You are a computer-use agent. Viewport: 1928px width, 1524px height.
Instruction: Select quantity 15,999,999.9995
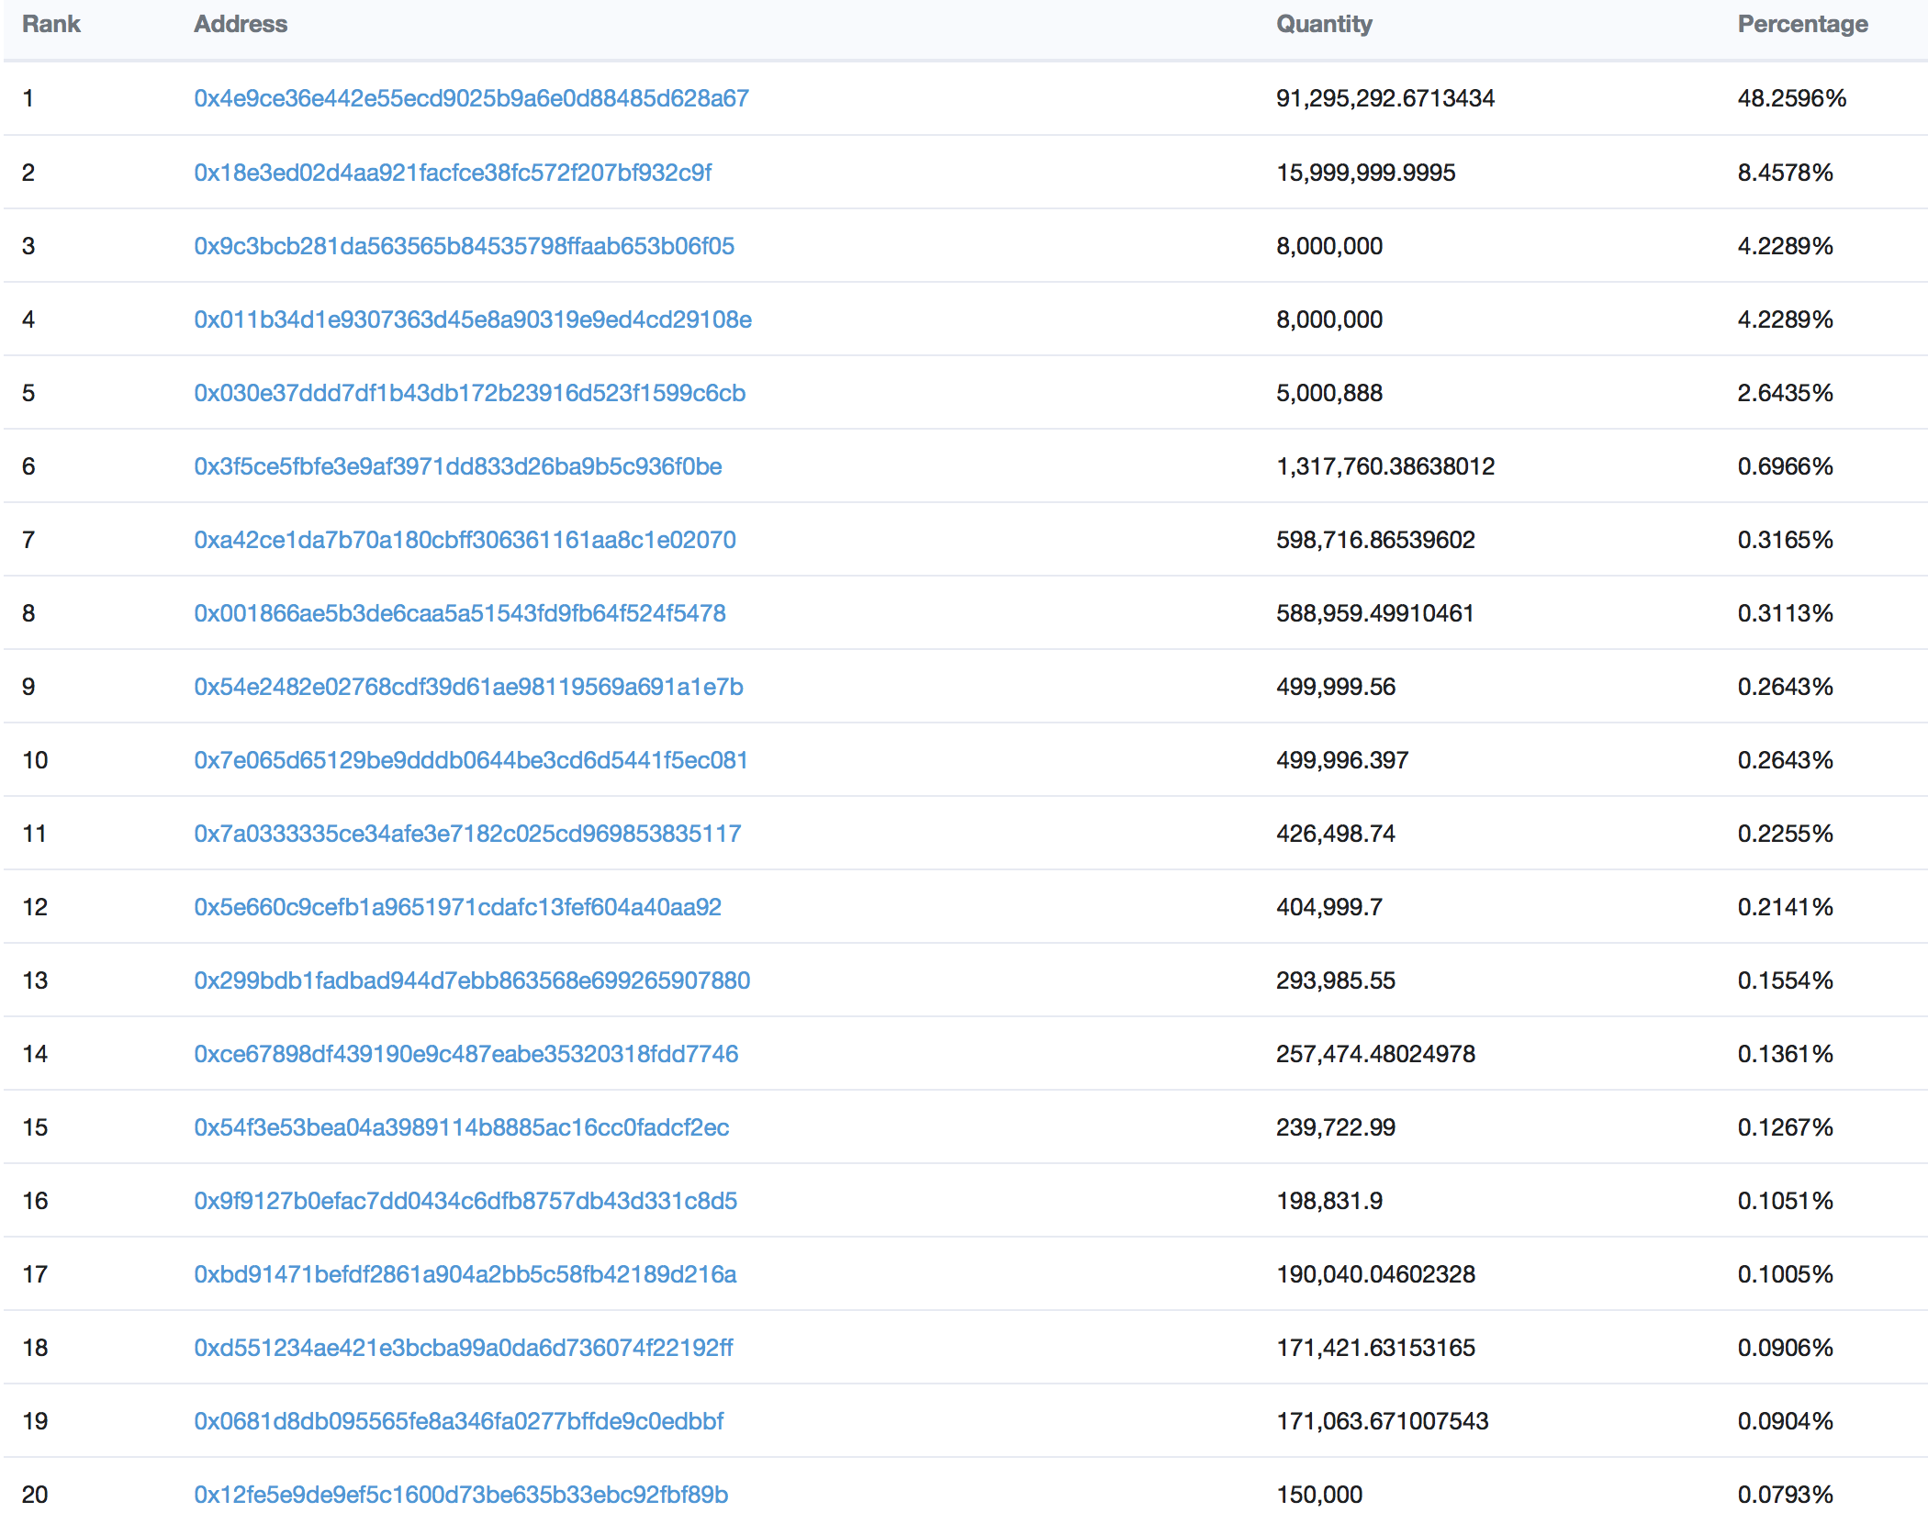[x=1366, y=173]
